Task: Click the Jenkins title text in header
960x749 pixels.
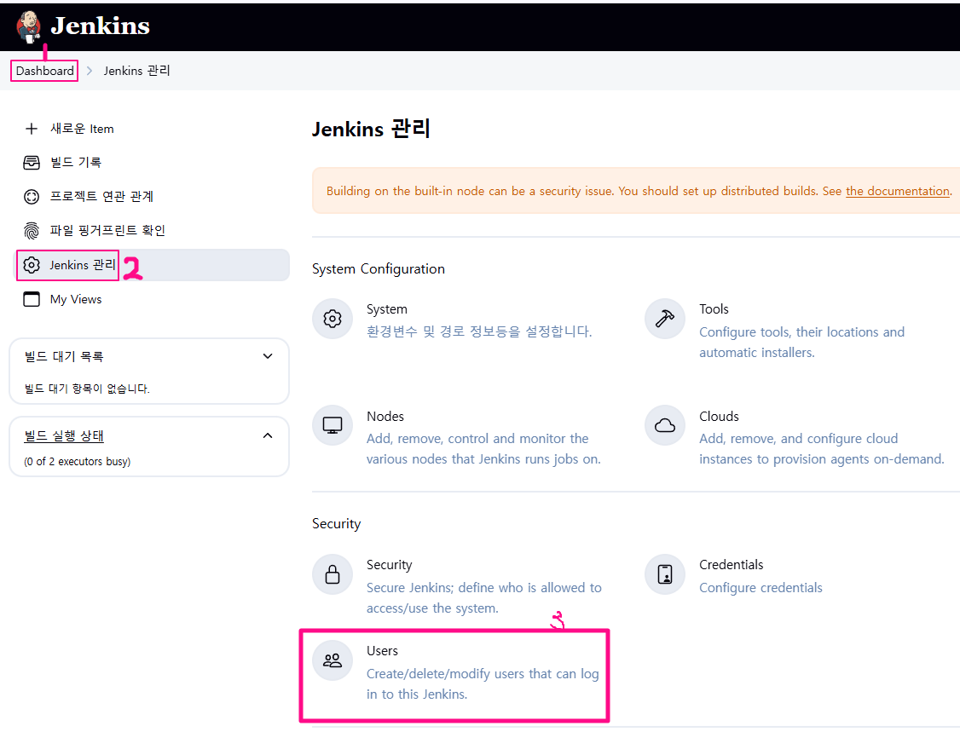Action: click(x=101, y=26)
